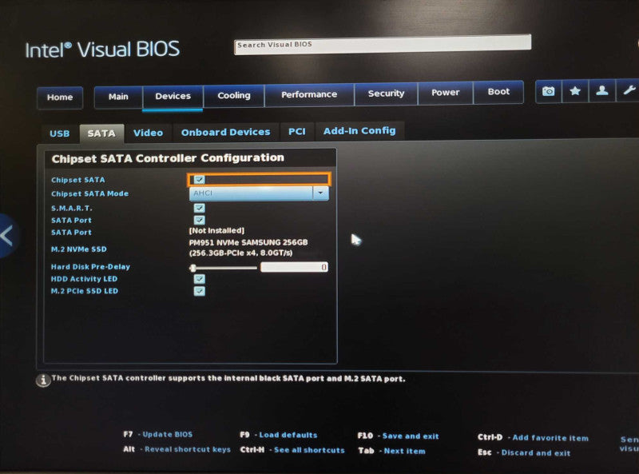Open favorites with the star icon
The width and height of the screenshot is (639, 474).
[575, 91]
